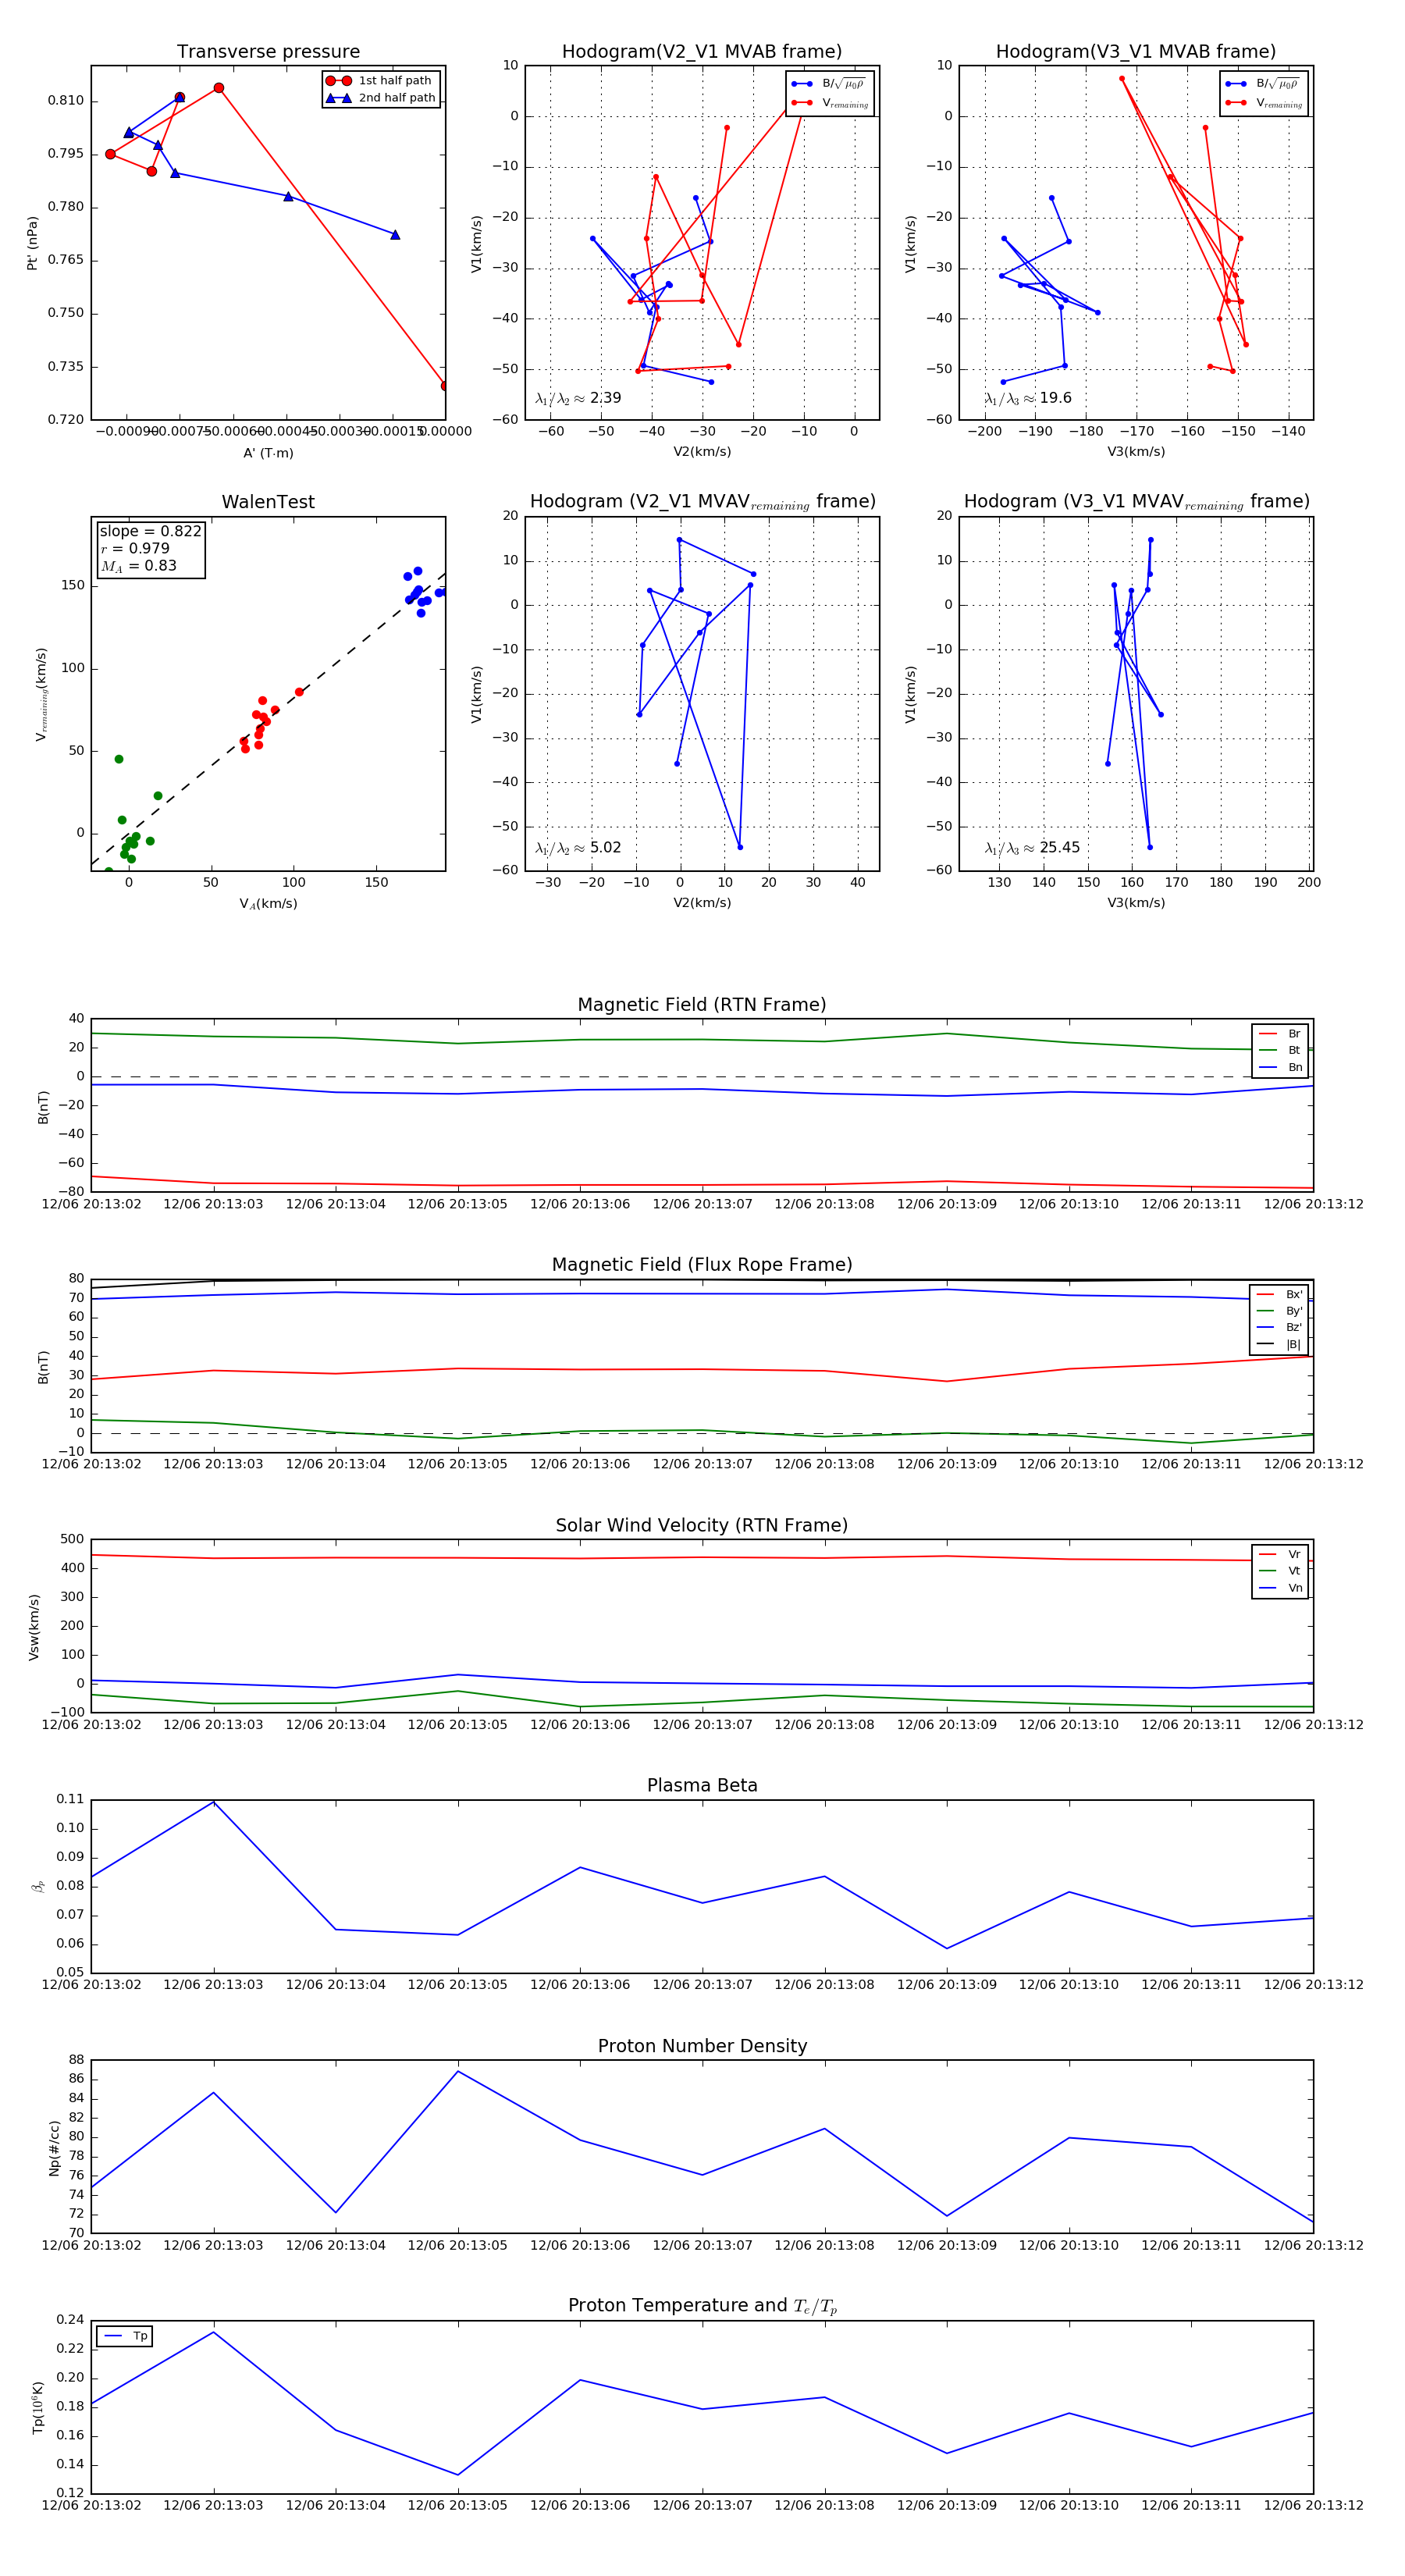Click the "Br" legend entry

click(x=1280, y=1034)
